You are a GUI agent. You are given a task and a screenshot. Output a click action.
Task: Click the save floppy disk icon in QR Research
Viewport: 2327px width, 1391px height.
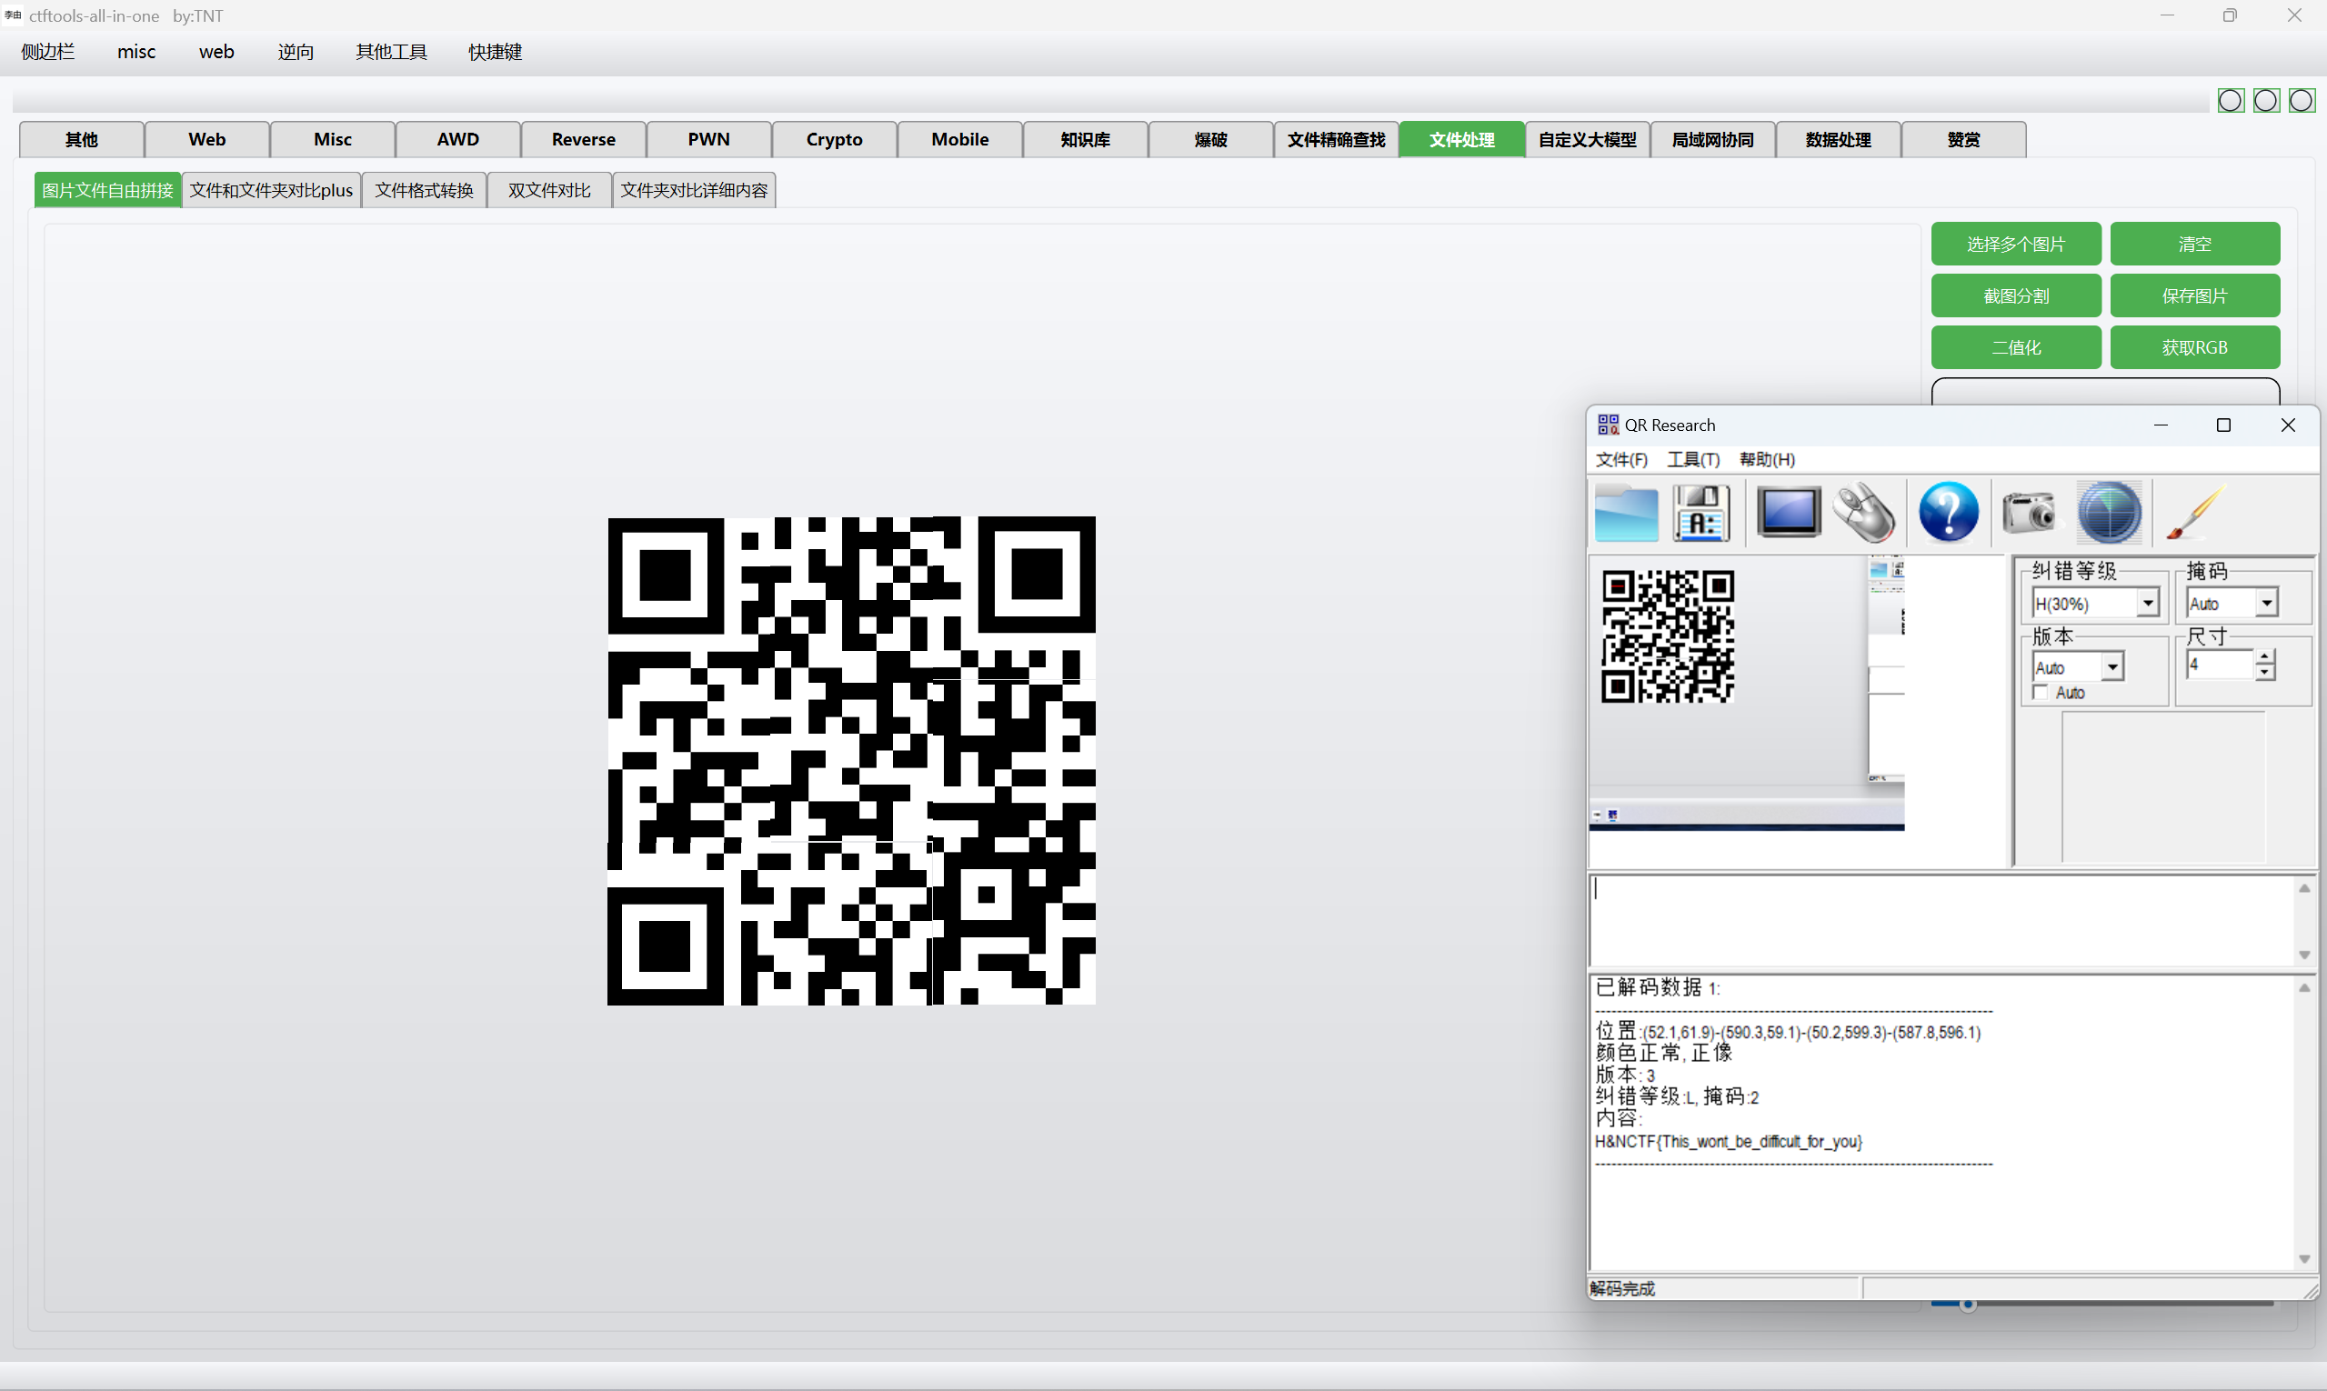click(x=1700, y=513)
